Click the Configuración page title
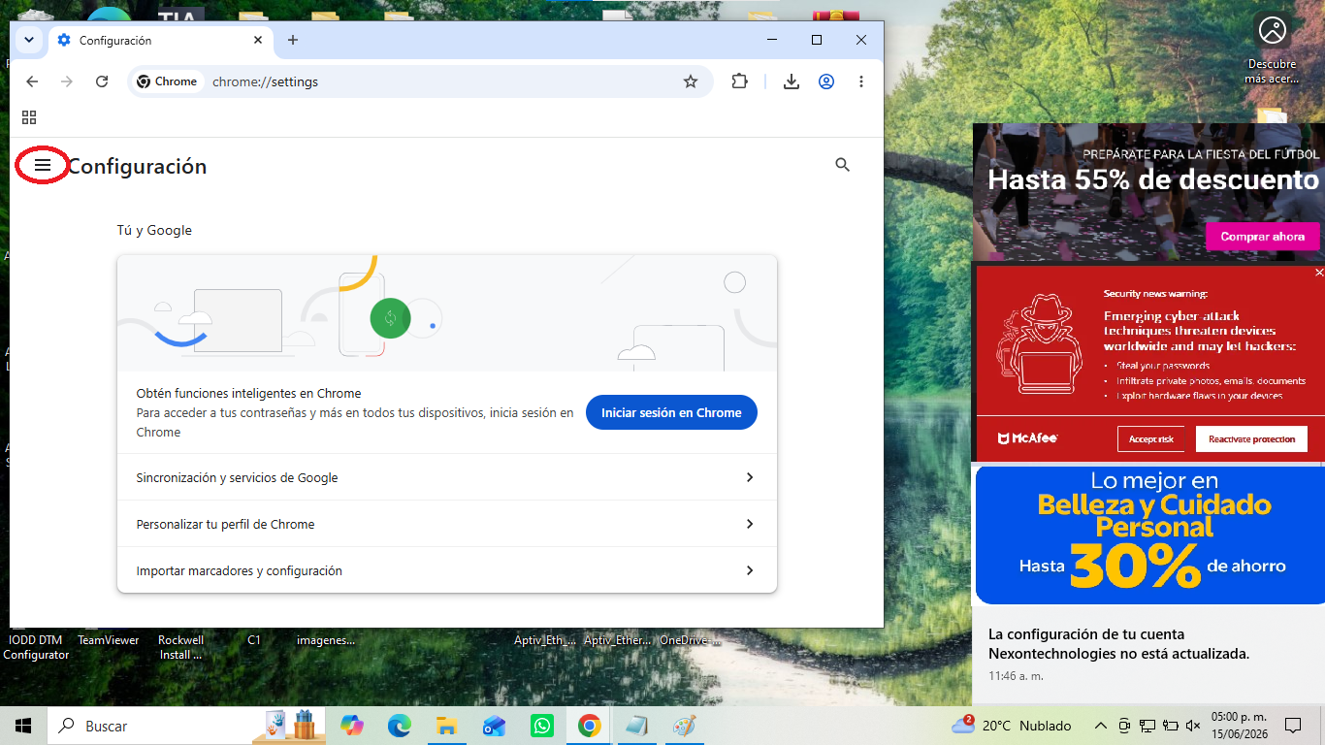1325x745 pixels. coord(137,167)
